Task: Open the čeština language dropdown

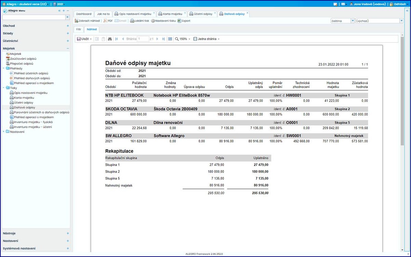Action: (343, 21)
